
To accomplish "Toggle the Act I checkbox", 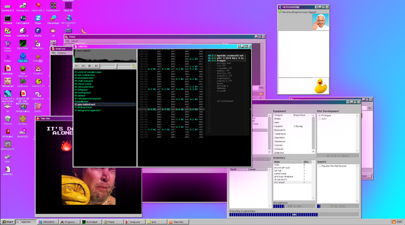I will [x=320, y=119].
